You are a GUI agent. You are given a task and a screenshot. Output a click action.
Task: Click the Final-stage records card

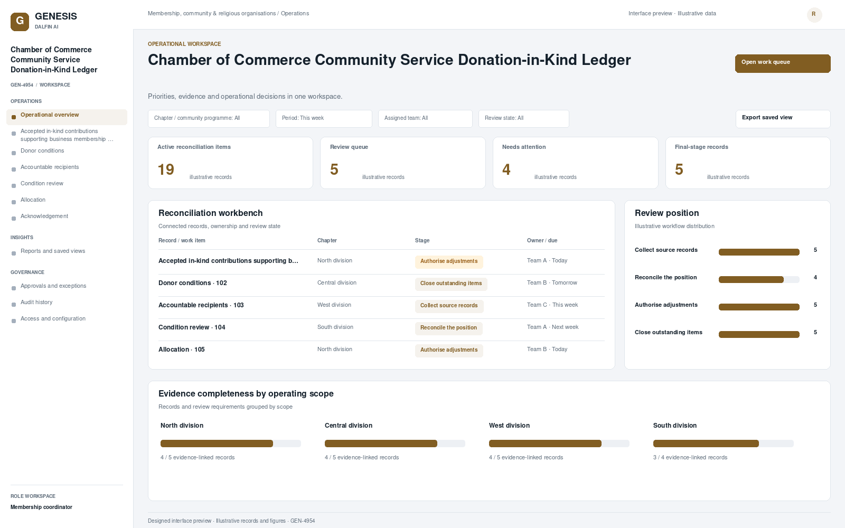[x=748, y=163]
